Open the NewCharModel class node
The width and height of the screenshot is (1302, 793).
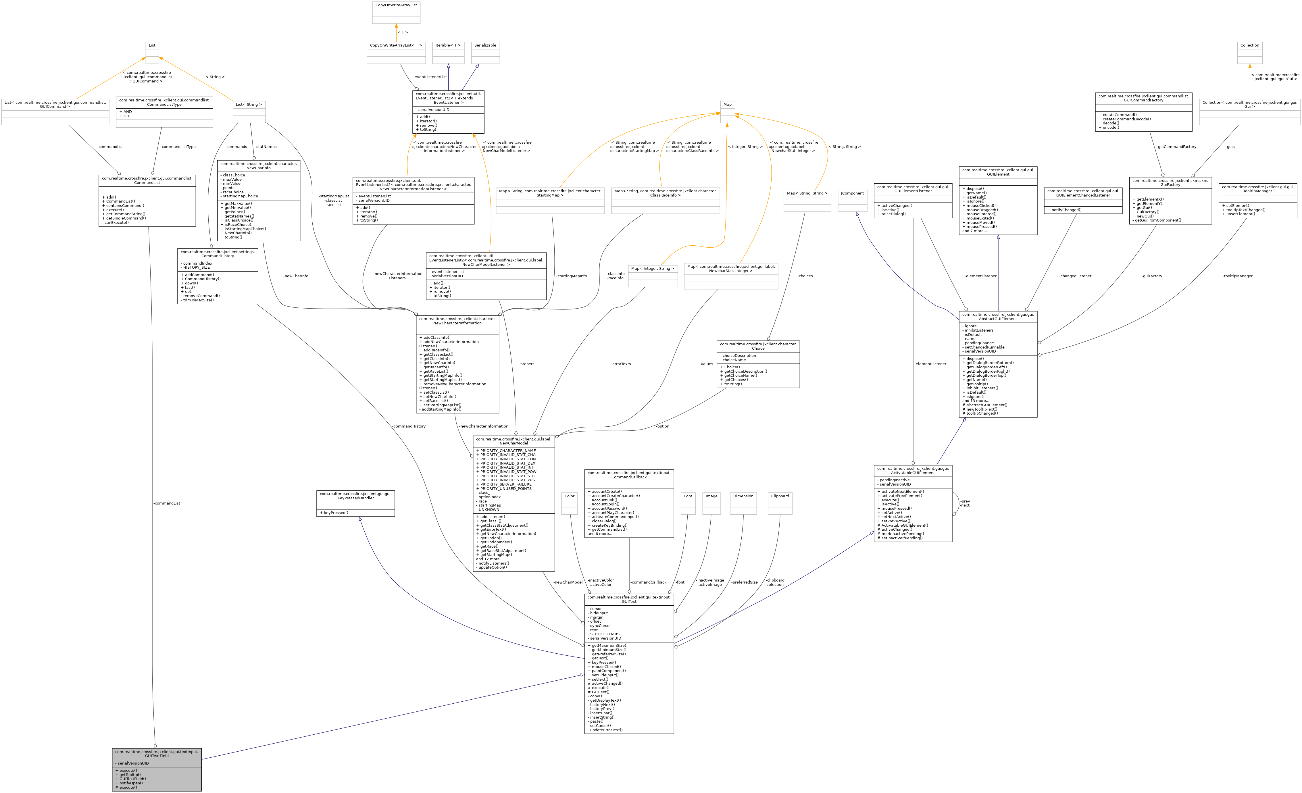[514, 503]
